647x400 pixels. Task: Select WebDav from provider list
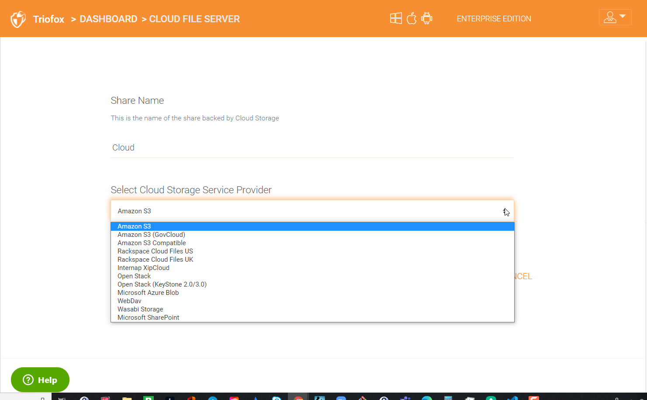click(312, 301)
